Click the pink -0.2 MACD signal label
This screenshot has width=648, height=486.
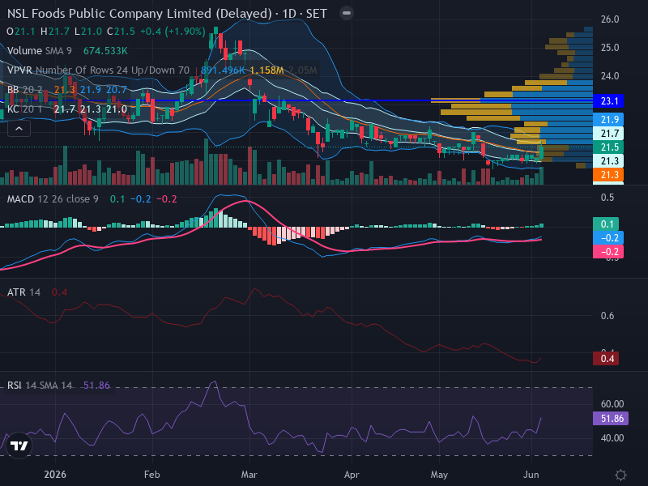[x=608, y=252]
